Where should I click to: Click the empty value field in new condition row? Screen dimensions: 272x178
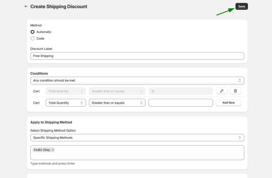pos(180,103)
